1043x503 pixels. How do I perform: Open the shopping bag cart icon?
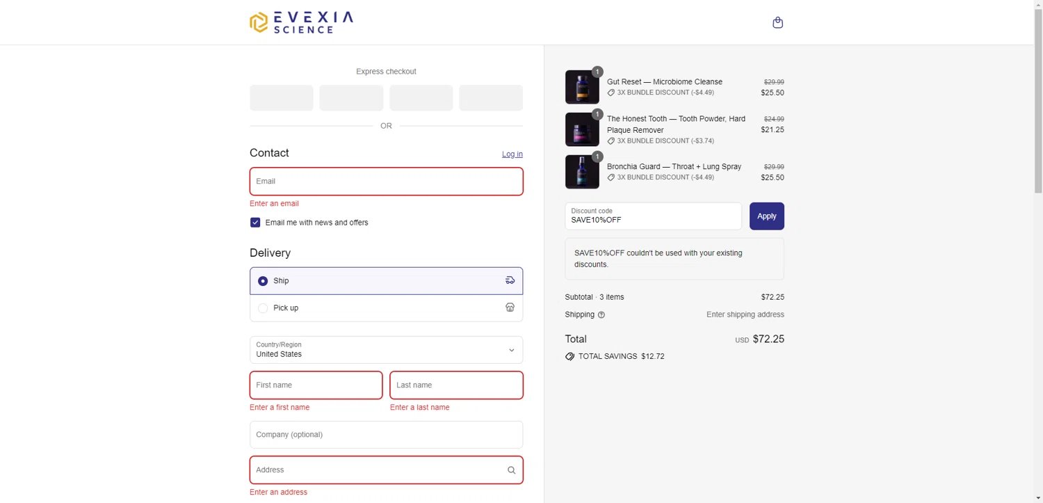(x=777, y=22)
